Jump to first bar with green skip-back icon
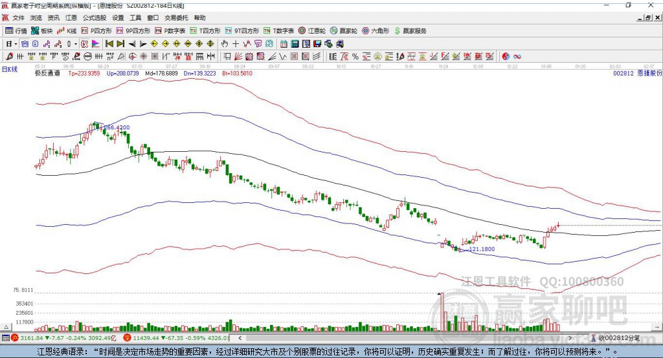The image size is (663, 358). pos(109,44)
